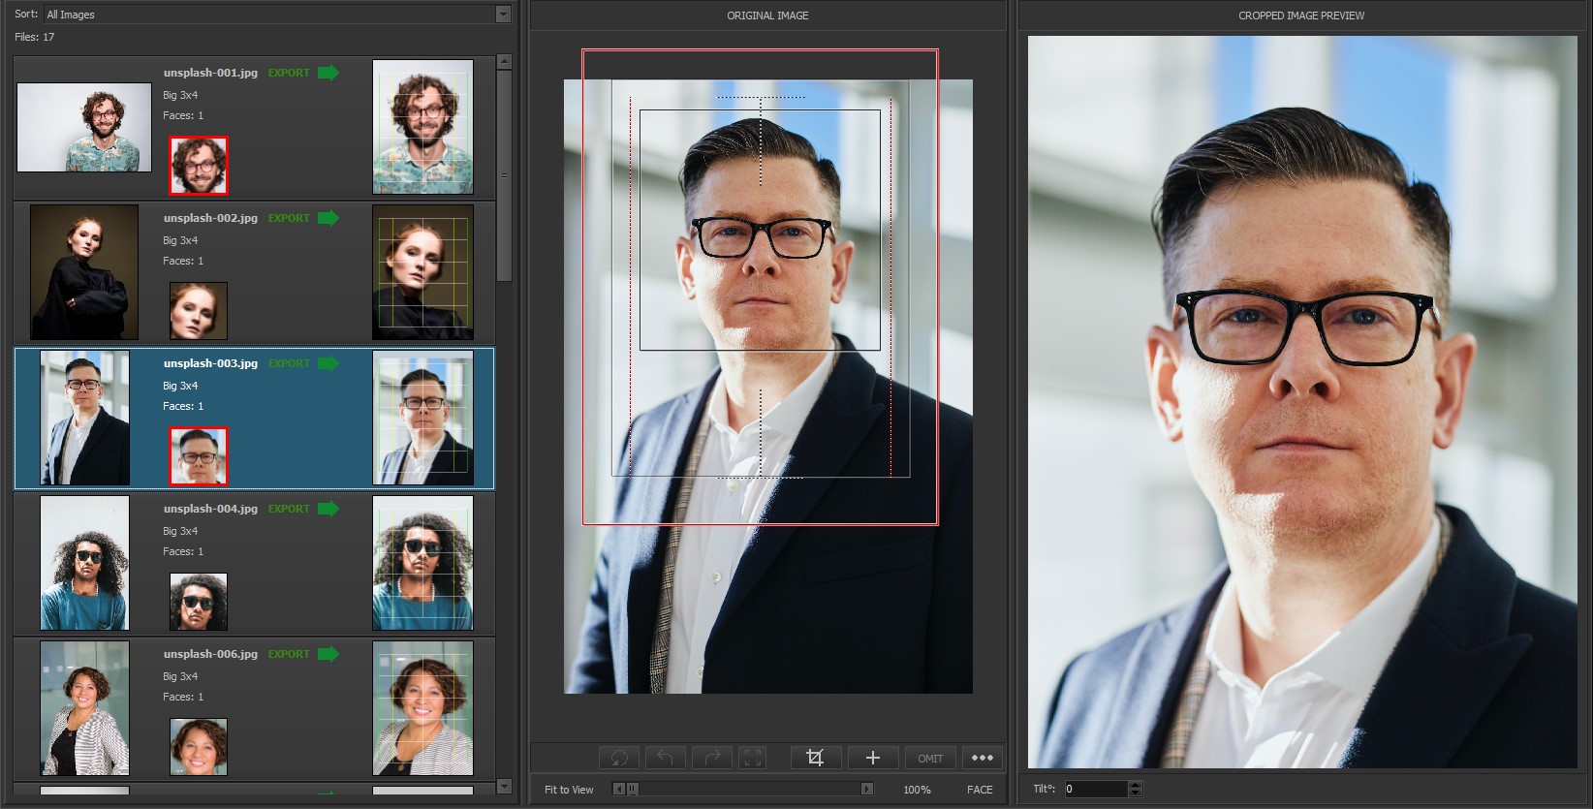Increase the Tilt value using up stepper
The height and width of the screenshot is (809, 1593).
[1136, 785]
